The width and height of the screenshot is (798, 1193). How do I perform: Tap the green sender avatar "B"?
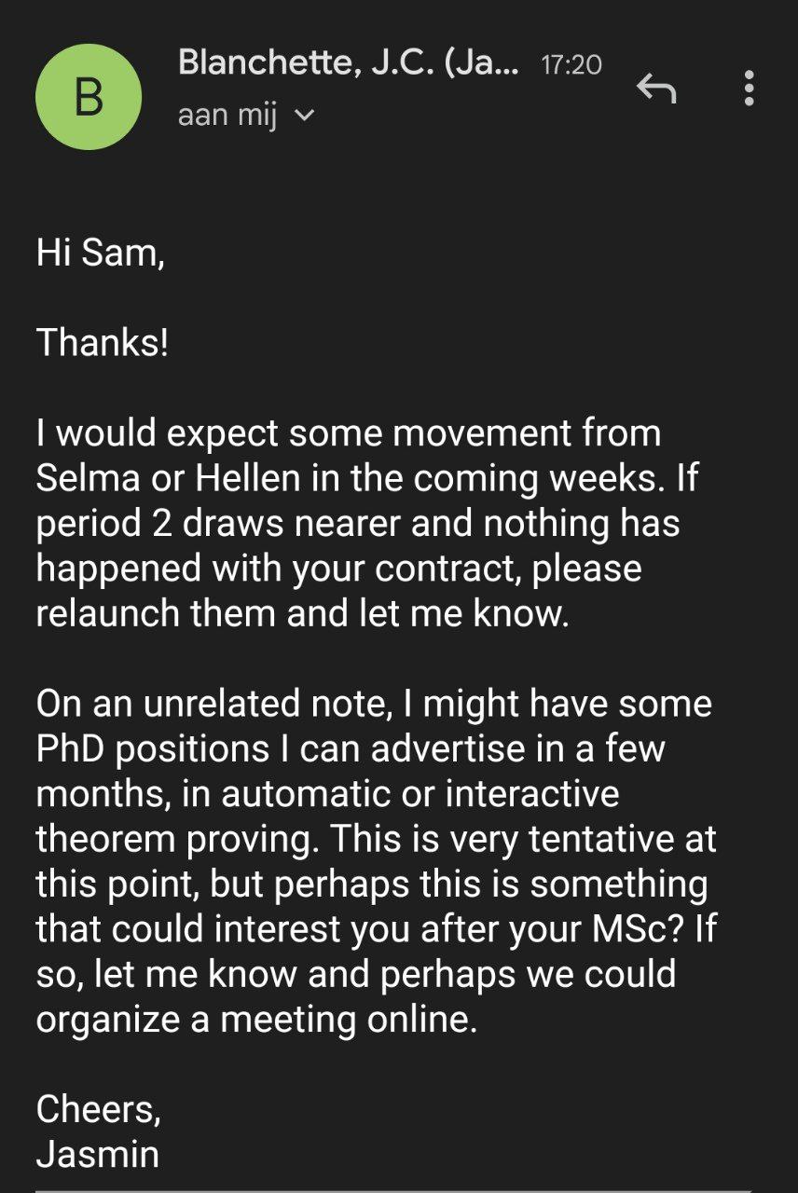(89, 97)
